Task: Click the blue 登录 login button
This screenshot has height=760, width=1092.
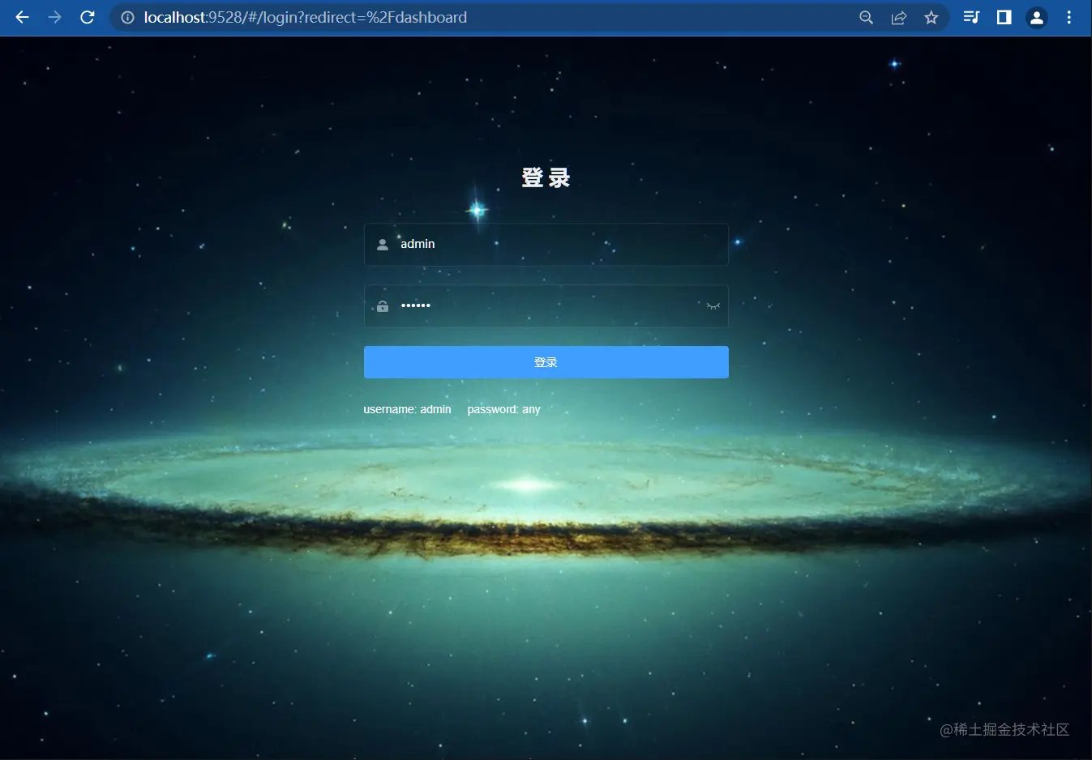Action: click(546, 362)
